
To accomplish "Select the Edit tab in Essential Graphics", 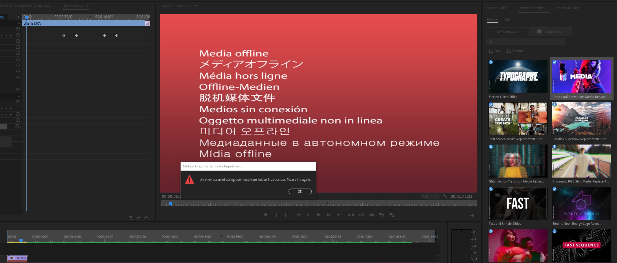I will click(x=507, y=19).
